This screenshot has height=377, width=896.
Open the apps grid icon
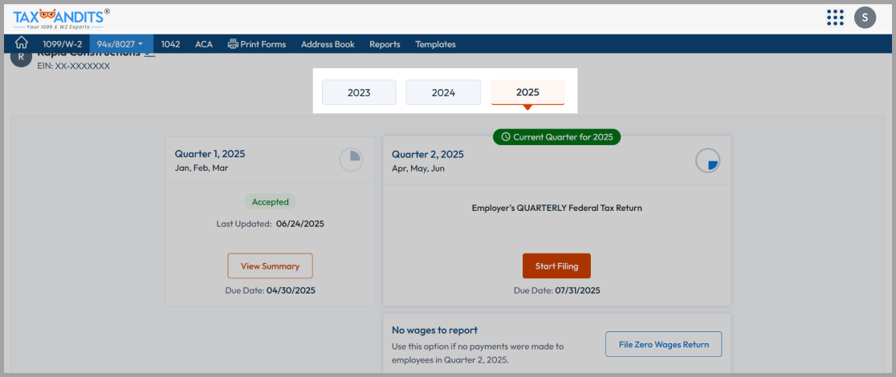point(836,18)
